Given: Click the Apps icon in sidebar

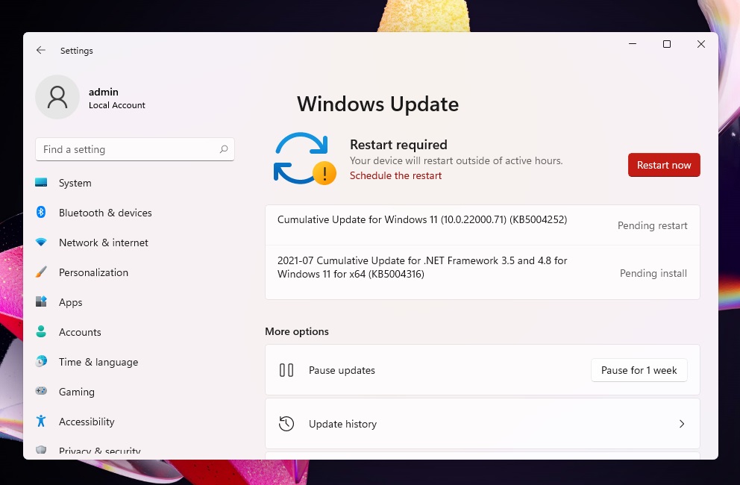Looking at the screenshot, I should click(41, 302).
